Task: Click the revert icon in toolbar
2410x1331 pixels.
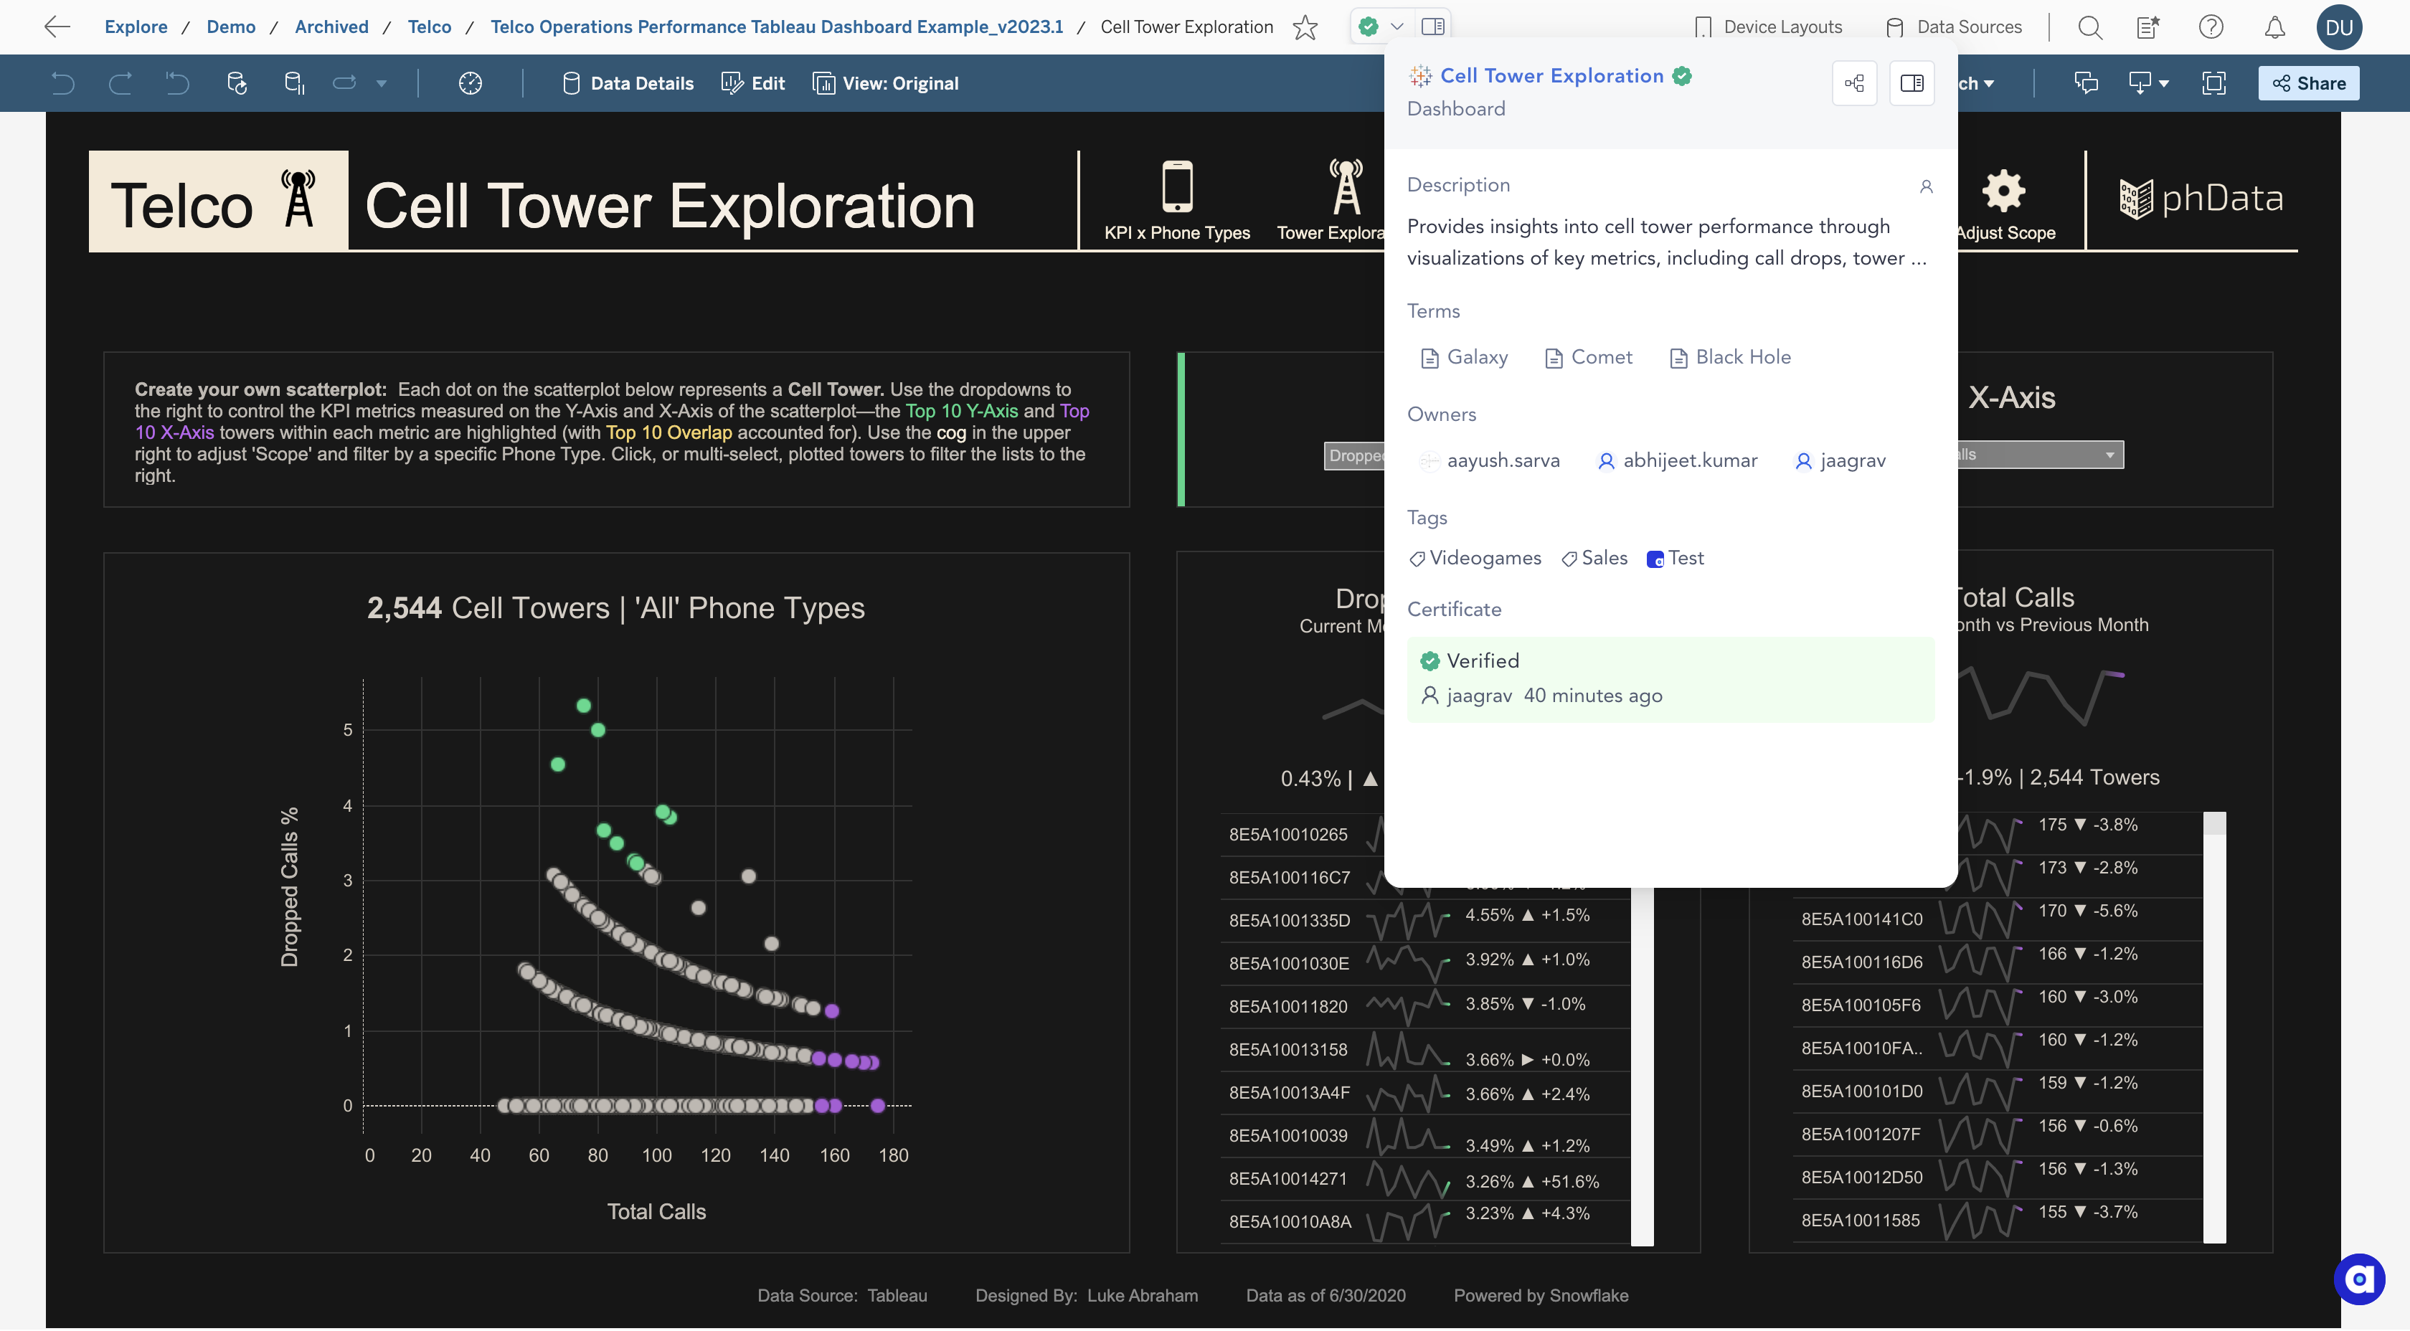Action: coord(178,83)
